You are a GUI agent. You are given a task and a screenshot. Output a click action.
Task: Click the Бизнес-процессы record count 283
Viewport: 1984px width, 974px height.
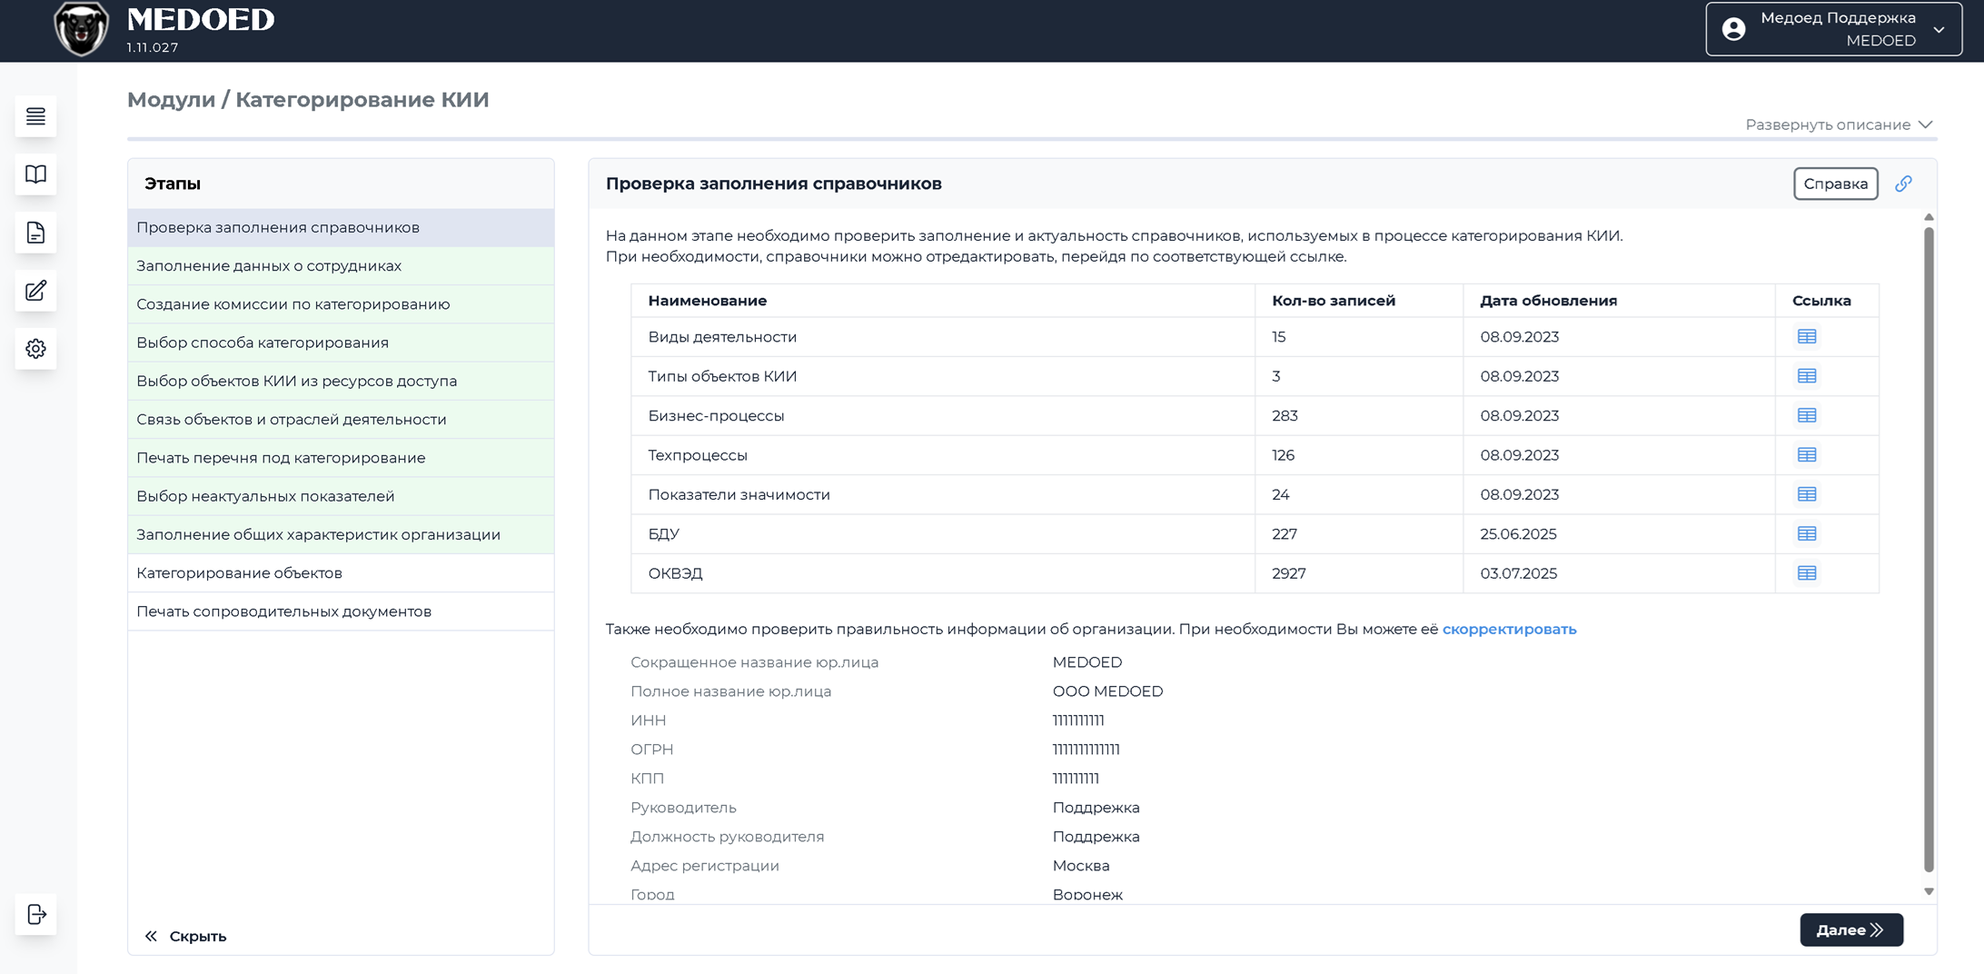pyautogui.click(x=1285, y=416)
